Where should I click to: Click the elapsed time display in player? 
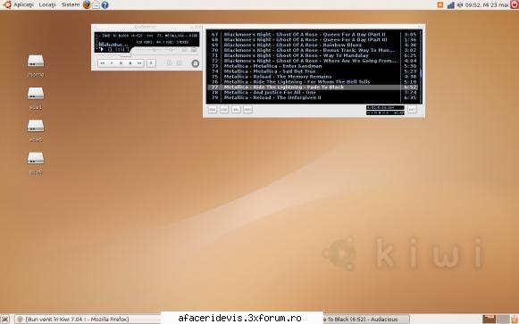(x=118, y=50)
